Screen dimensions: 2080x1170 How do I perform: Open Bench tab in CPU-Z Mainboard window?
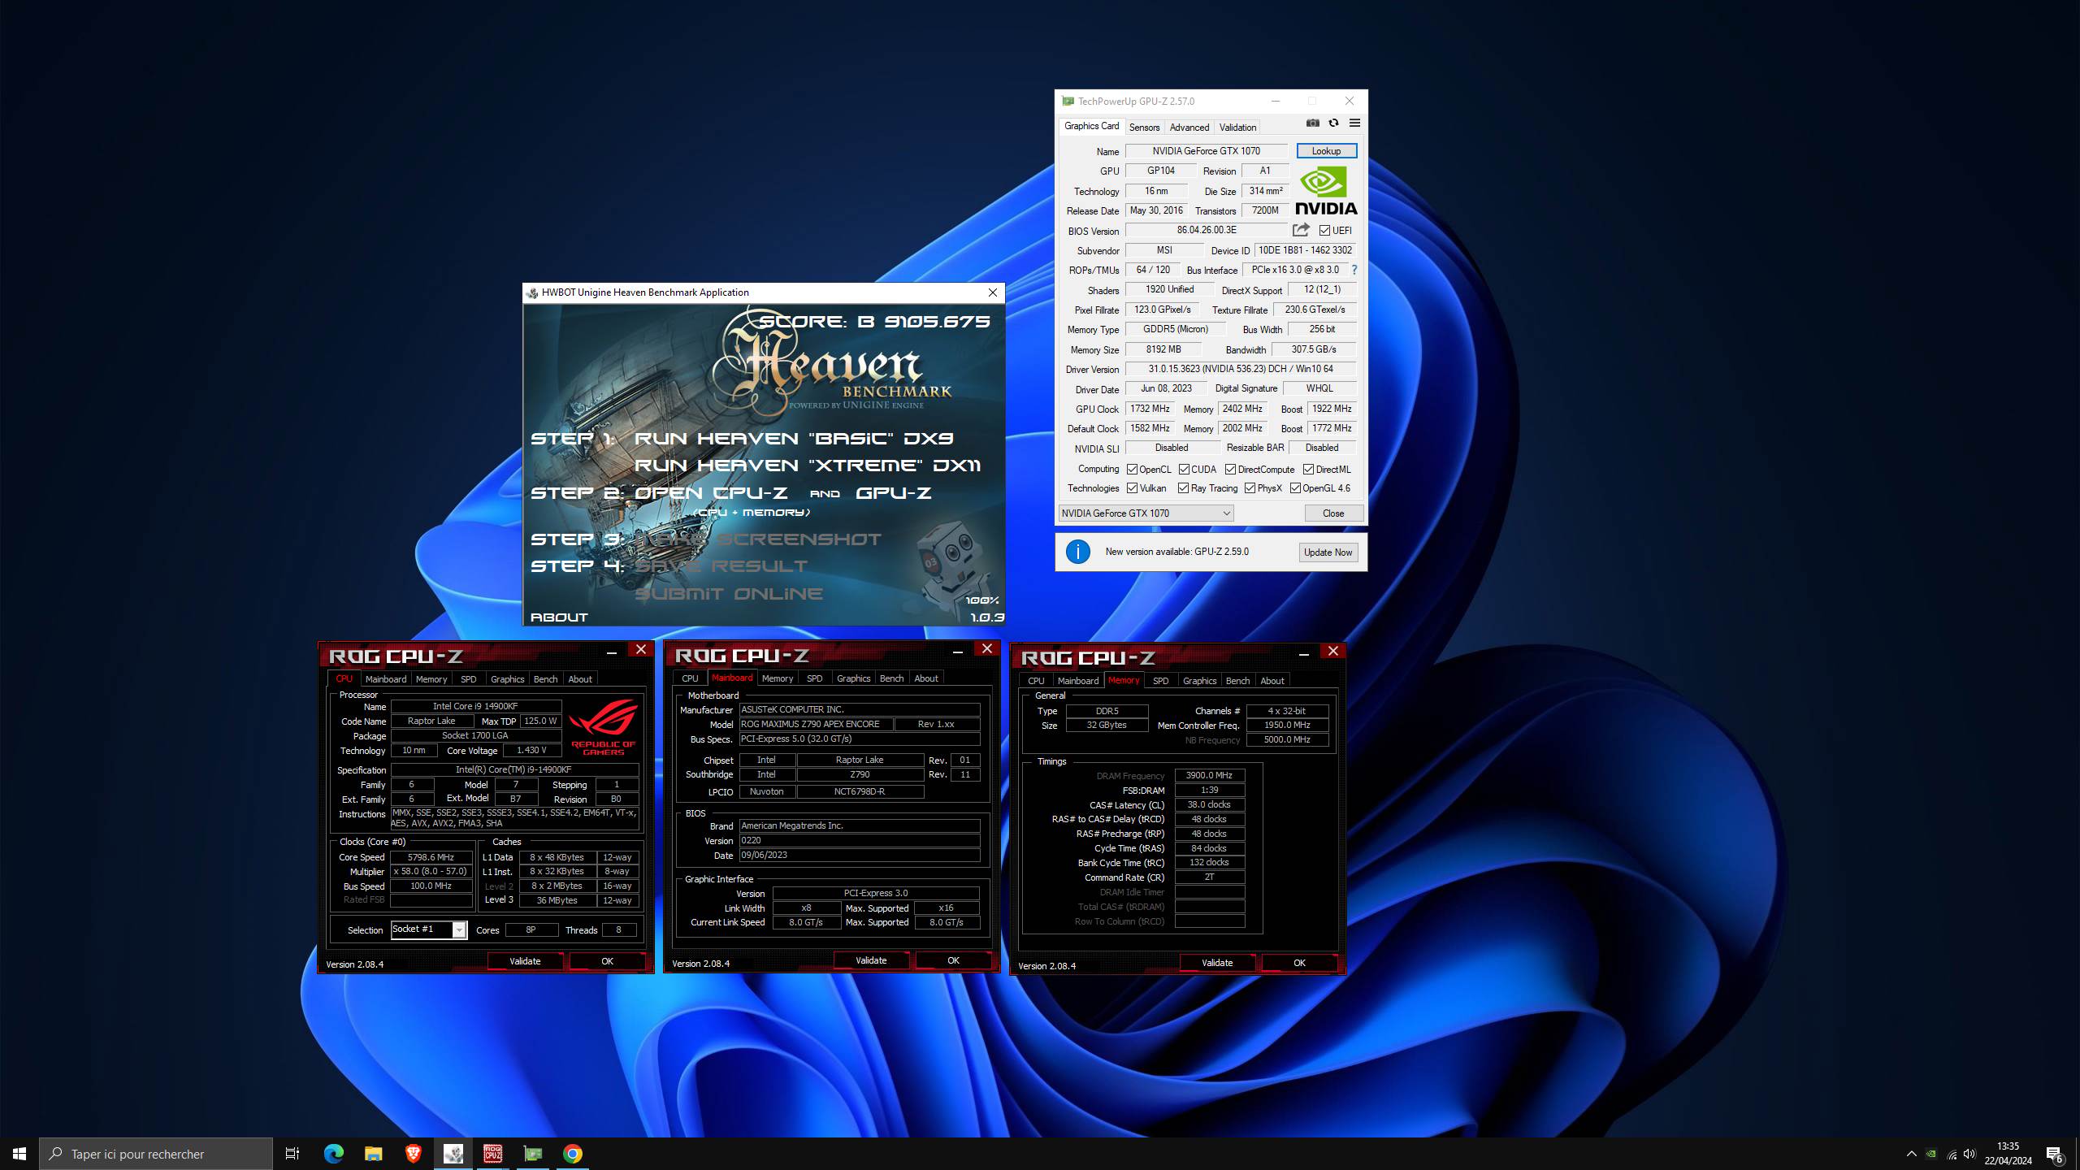click(x=891, y=678)
